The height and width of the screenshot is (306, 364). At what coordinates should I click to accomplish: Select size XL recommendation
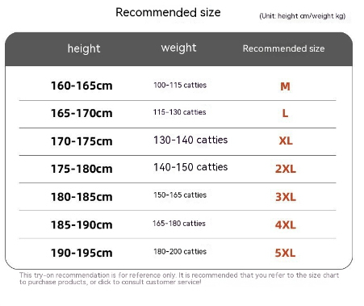[x=286, y=140]
